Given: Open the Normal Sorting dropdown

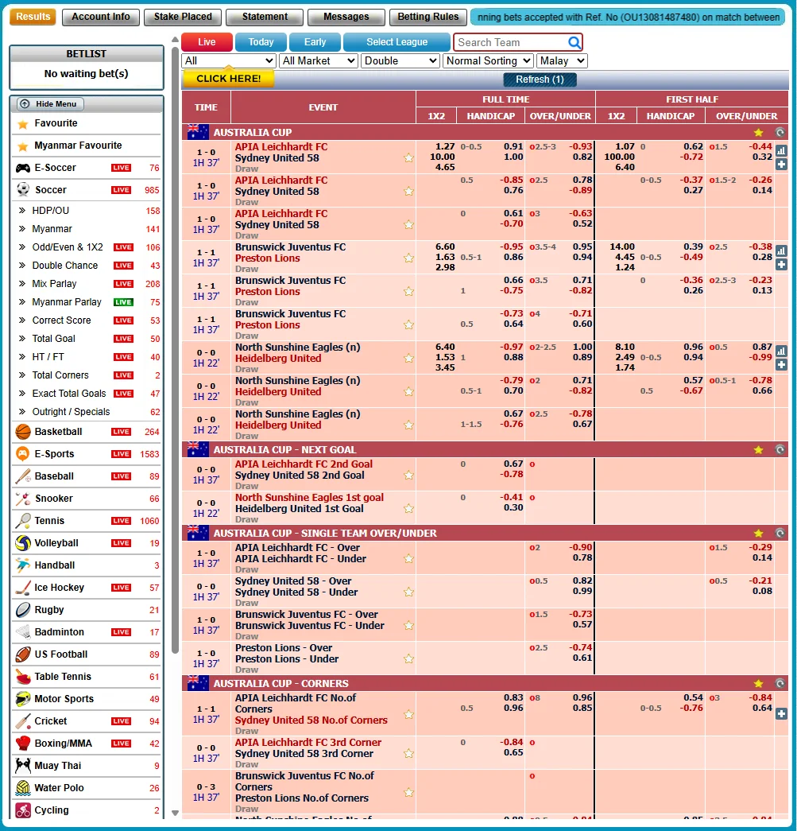Looking at the screenshot, I should [488, 61].
